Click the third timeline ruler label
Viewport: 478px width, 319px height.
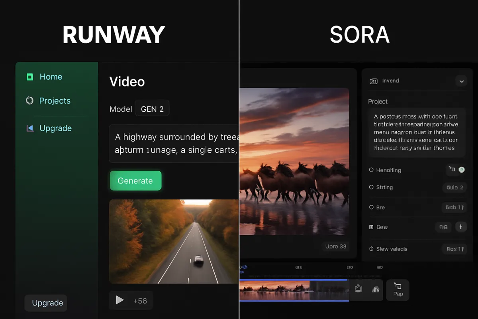pos(350,268)
